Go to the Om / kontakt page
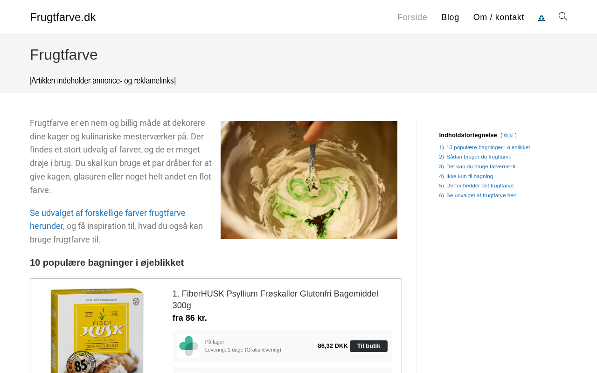The height and width of the screenshot is (373, 597). [499, 17]
